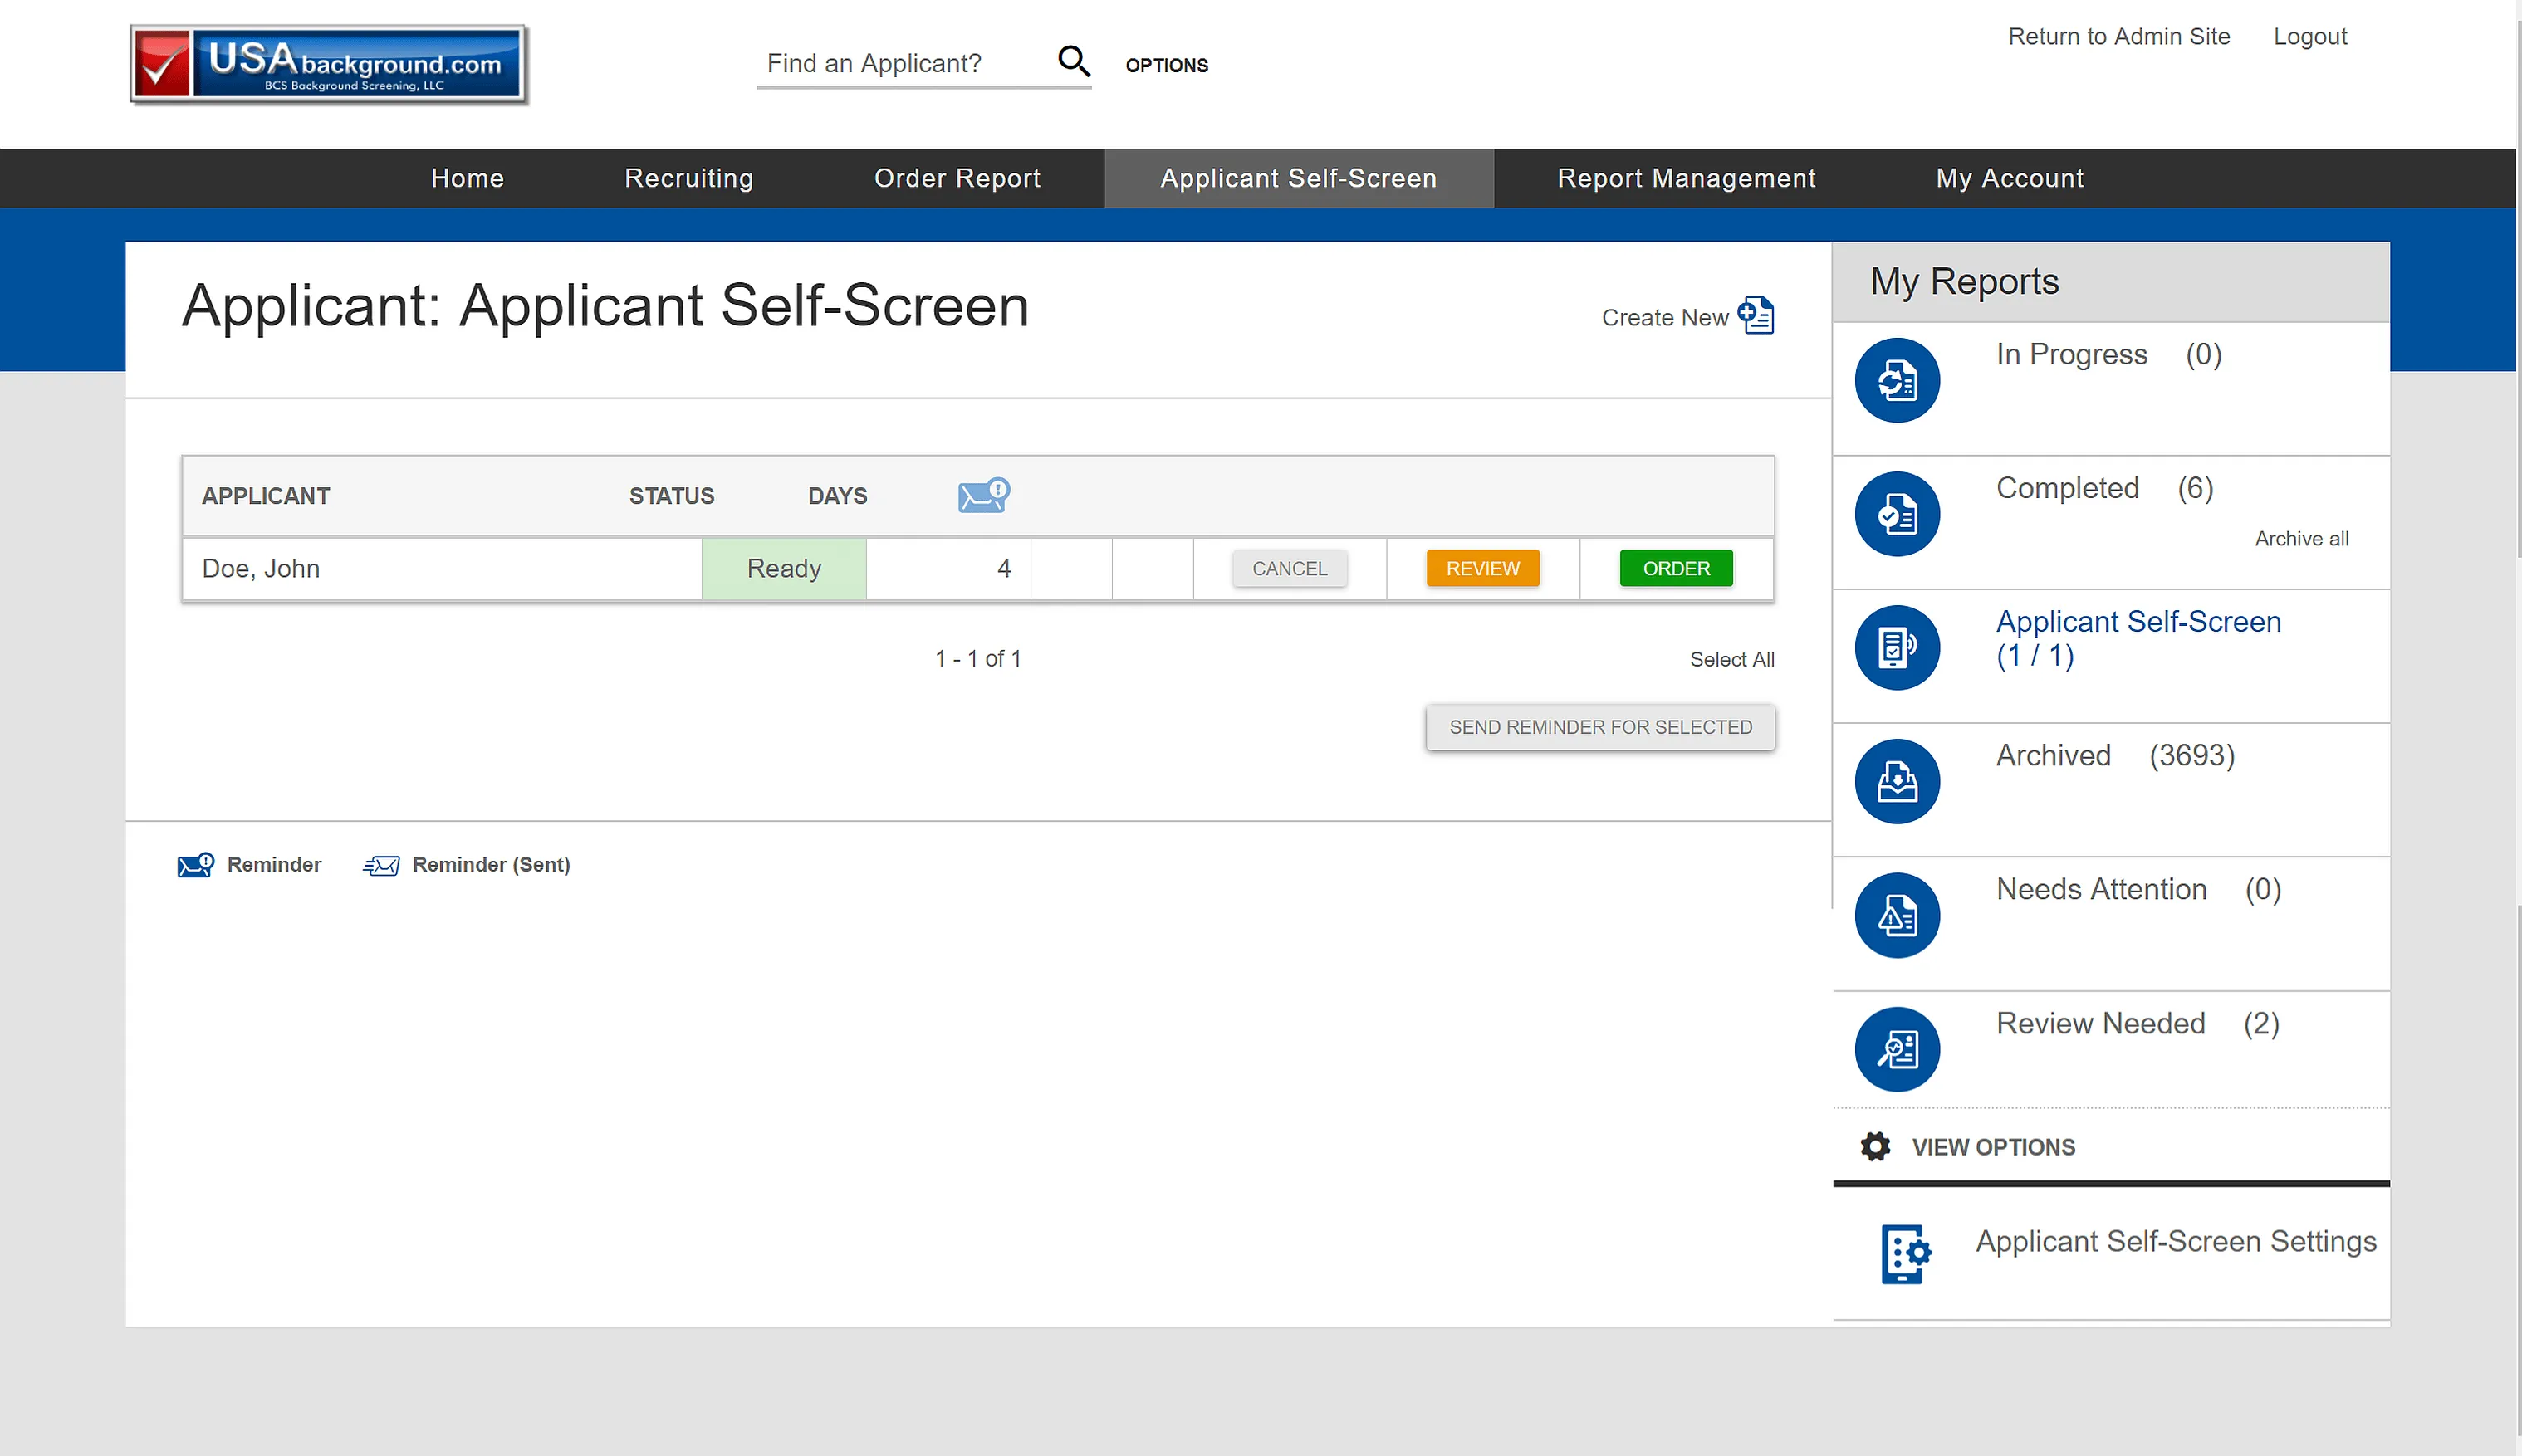Open the OPTIONS search menu
Image resolution: width=2522 pixels, height=1456 pixels.
(x=1167, y=64)
